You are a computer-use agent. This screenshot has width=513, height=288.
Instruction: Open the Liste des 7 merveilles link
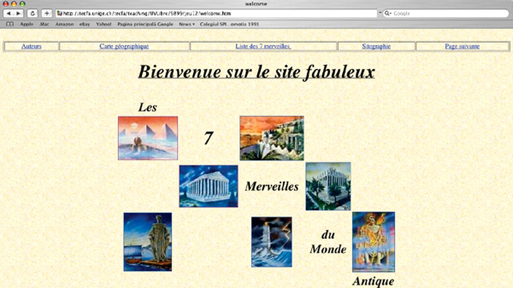(x=263, y=46)
